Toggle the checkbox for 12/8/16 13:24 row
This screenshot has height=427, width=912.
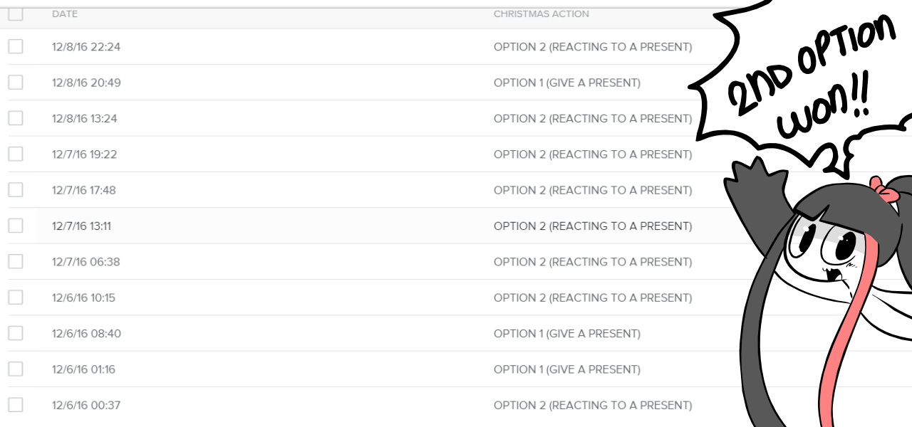coord(16,118)
